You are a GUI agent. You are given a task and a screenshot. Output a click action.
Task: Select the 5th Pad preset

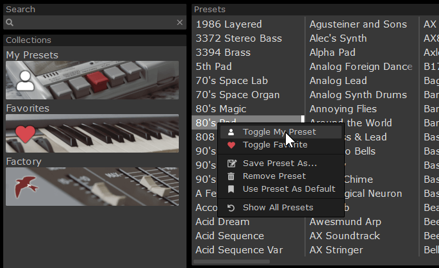[x=213, y=67]
